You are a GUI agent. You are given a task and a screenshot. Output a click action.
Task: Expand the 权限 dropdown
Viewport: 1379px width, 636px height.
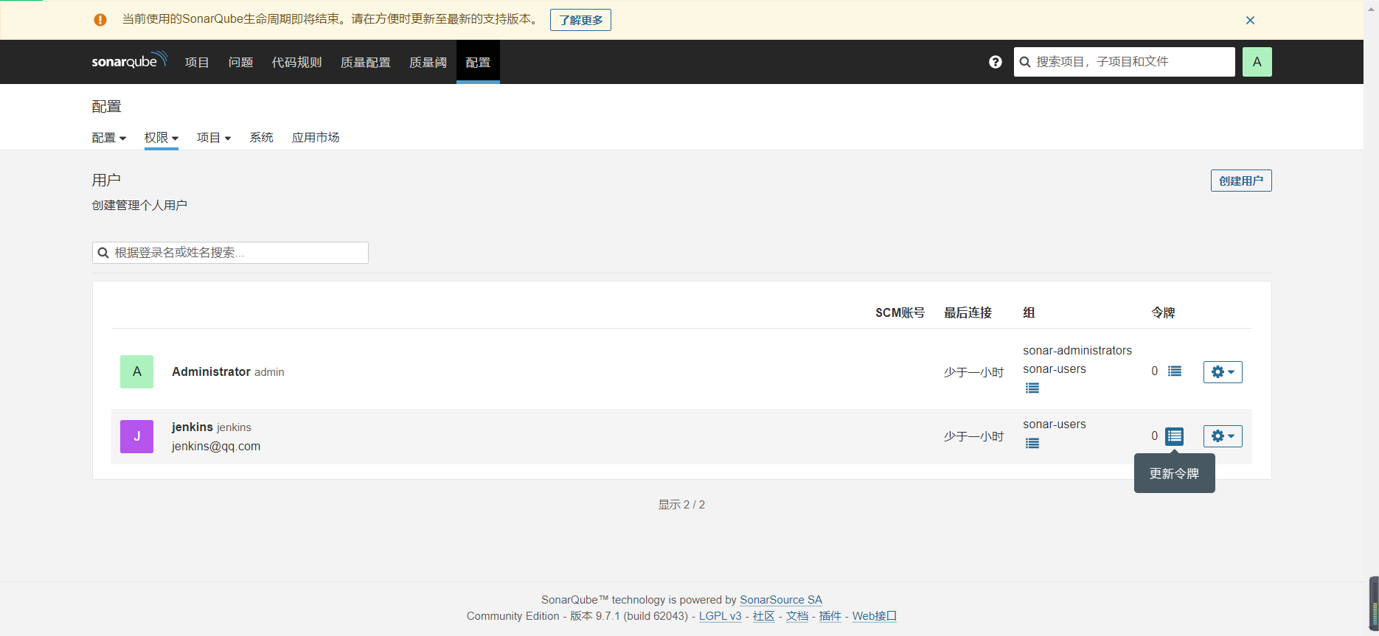[161, 138]
